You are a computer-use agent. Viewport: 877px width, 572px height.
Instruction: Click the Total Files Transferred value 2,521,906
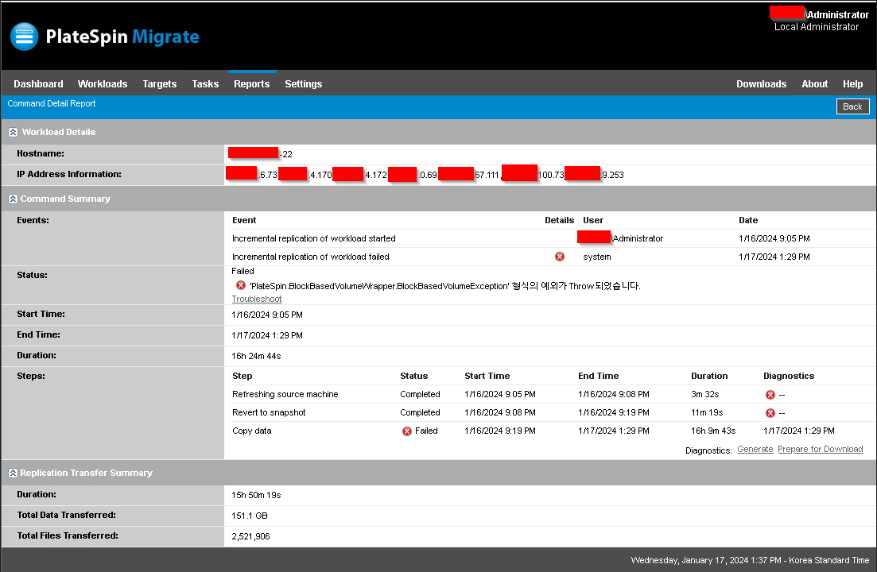(250, 536)
